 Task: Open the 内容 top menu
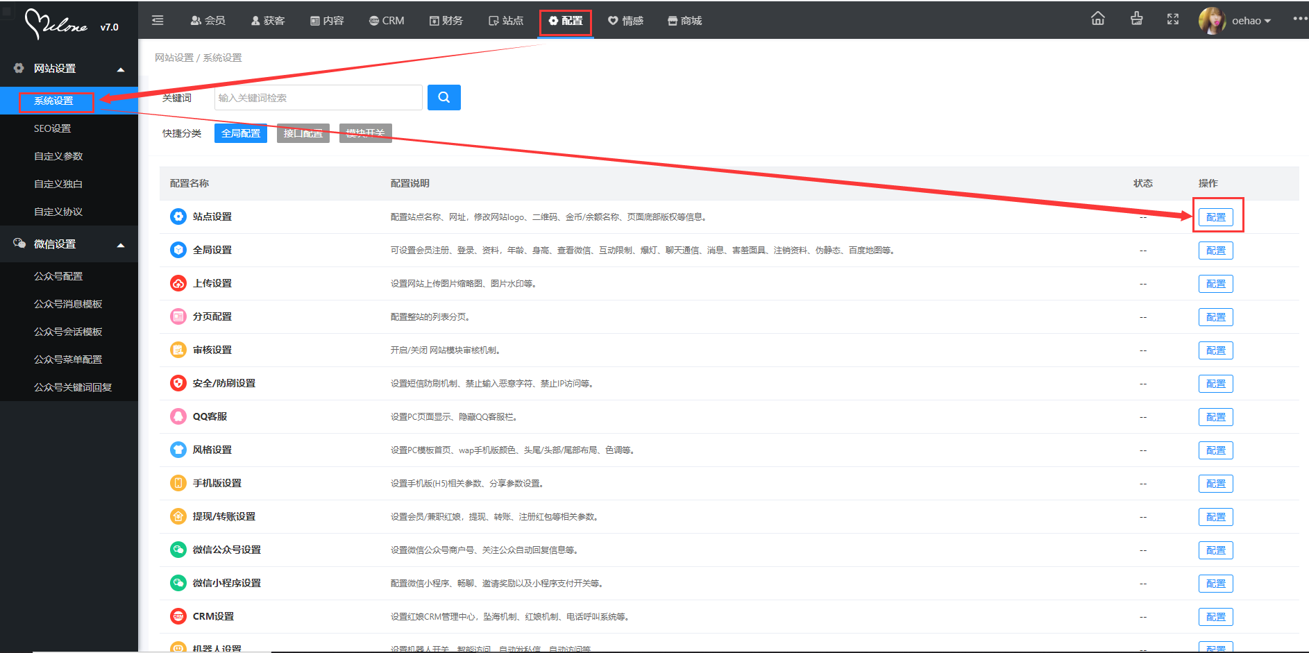(x=327, y=21)
